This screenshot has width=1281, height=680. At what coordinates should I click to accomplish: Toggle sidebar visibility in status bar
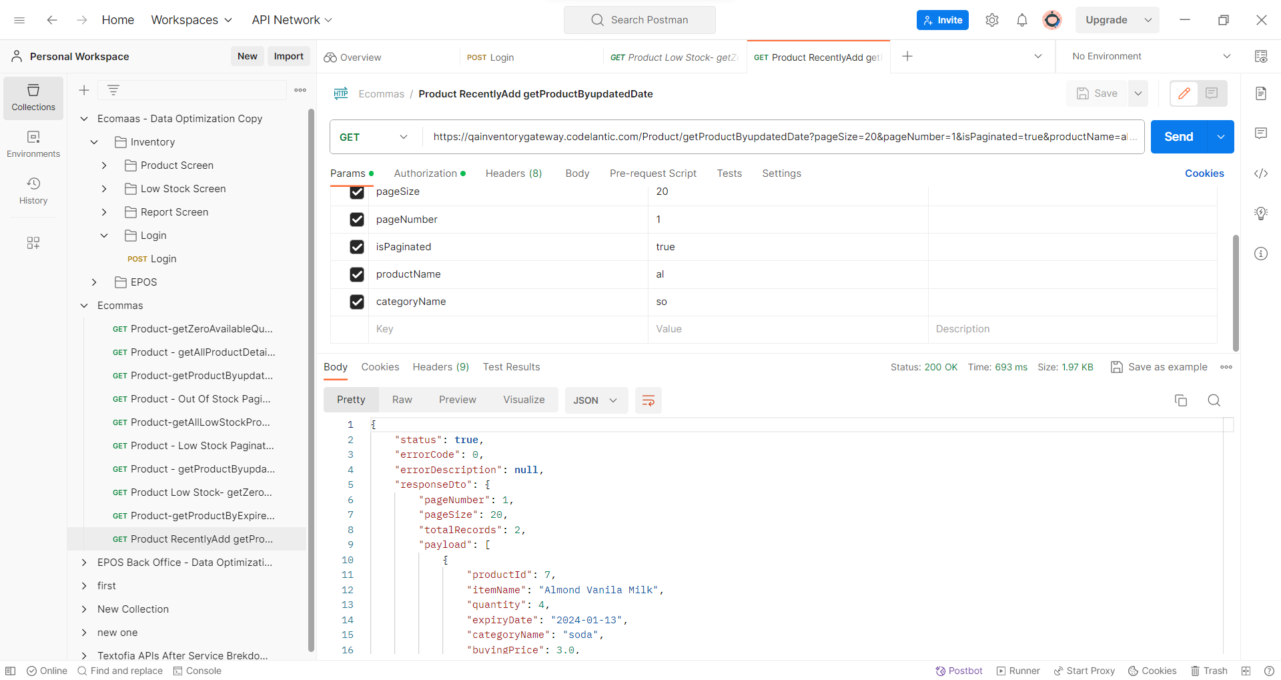tap(11, 671)
